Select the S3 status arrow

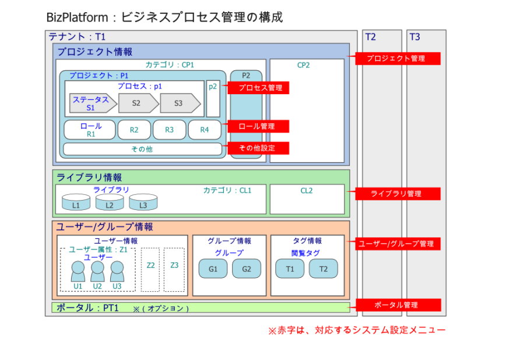coord(180,103)
